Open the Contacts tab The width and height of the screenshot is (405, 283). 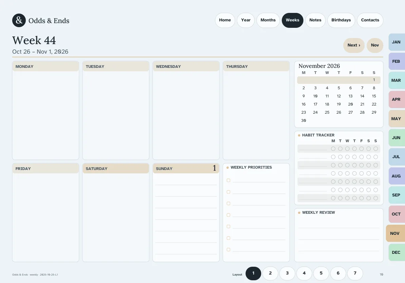click(x=370, y=20)
